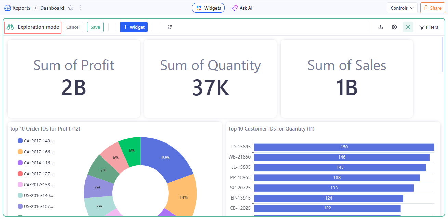Open the three-dot more options menu

tap(80, 8)
